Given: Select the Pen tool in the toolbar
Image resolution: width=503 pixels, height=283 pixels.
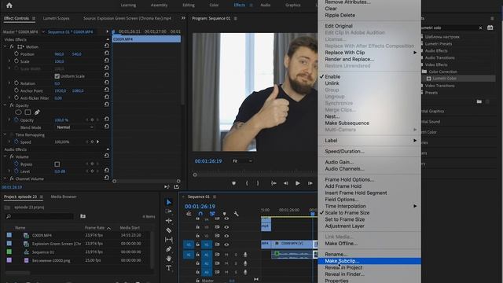Looking at the screenshot, I should [169, 249].
